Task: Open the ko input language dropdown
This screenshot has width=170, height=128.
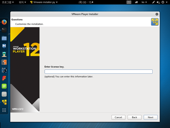Action: pos(144,2)
